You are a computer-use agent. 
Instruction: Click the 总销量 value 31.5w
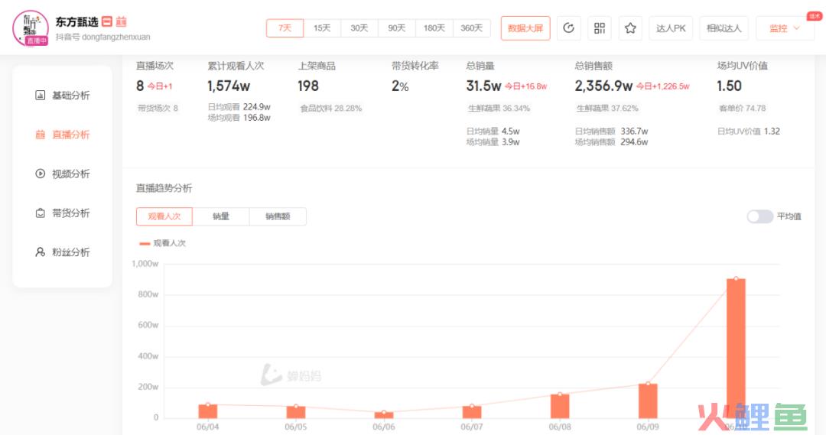483,86
